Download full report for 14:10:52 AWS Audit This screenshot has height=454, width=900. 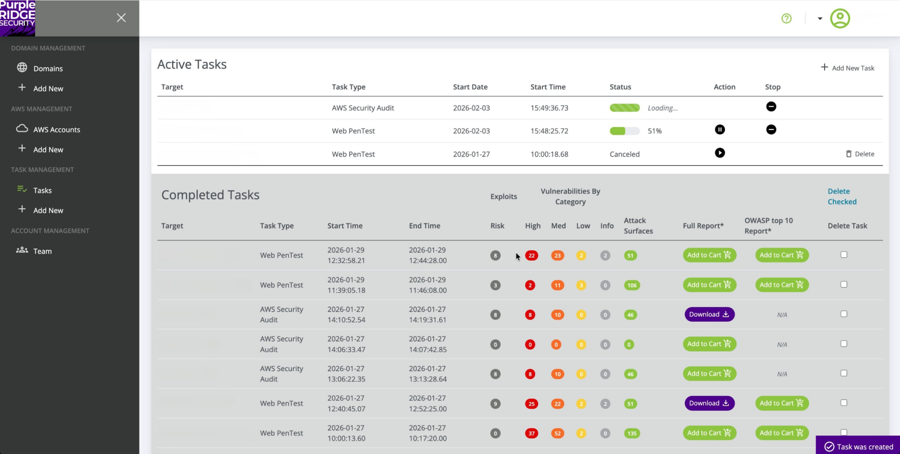pos(709,314)
